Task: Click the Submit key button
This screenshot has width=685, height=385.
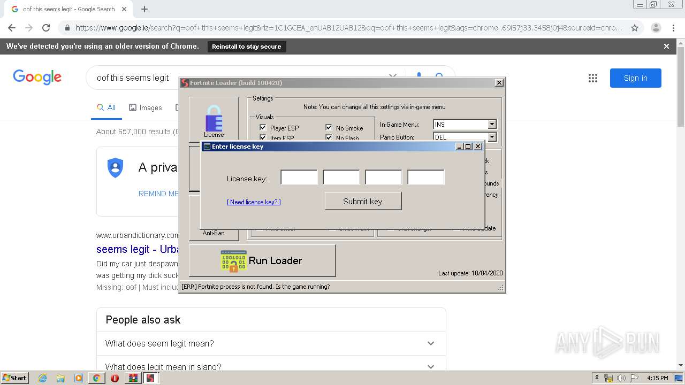Action: [363, 201]
